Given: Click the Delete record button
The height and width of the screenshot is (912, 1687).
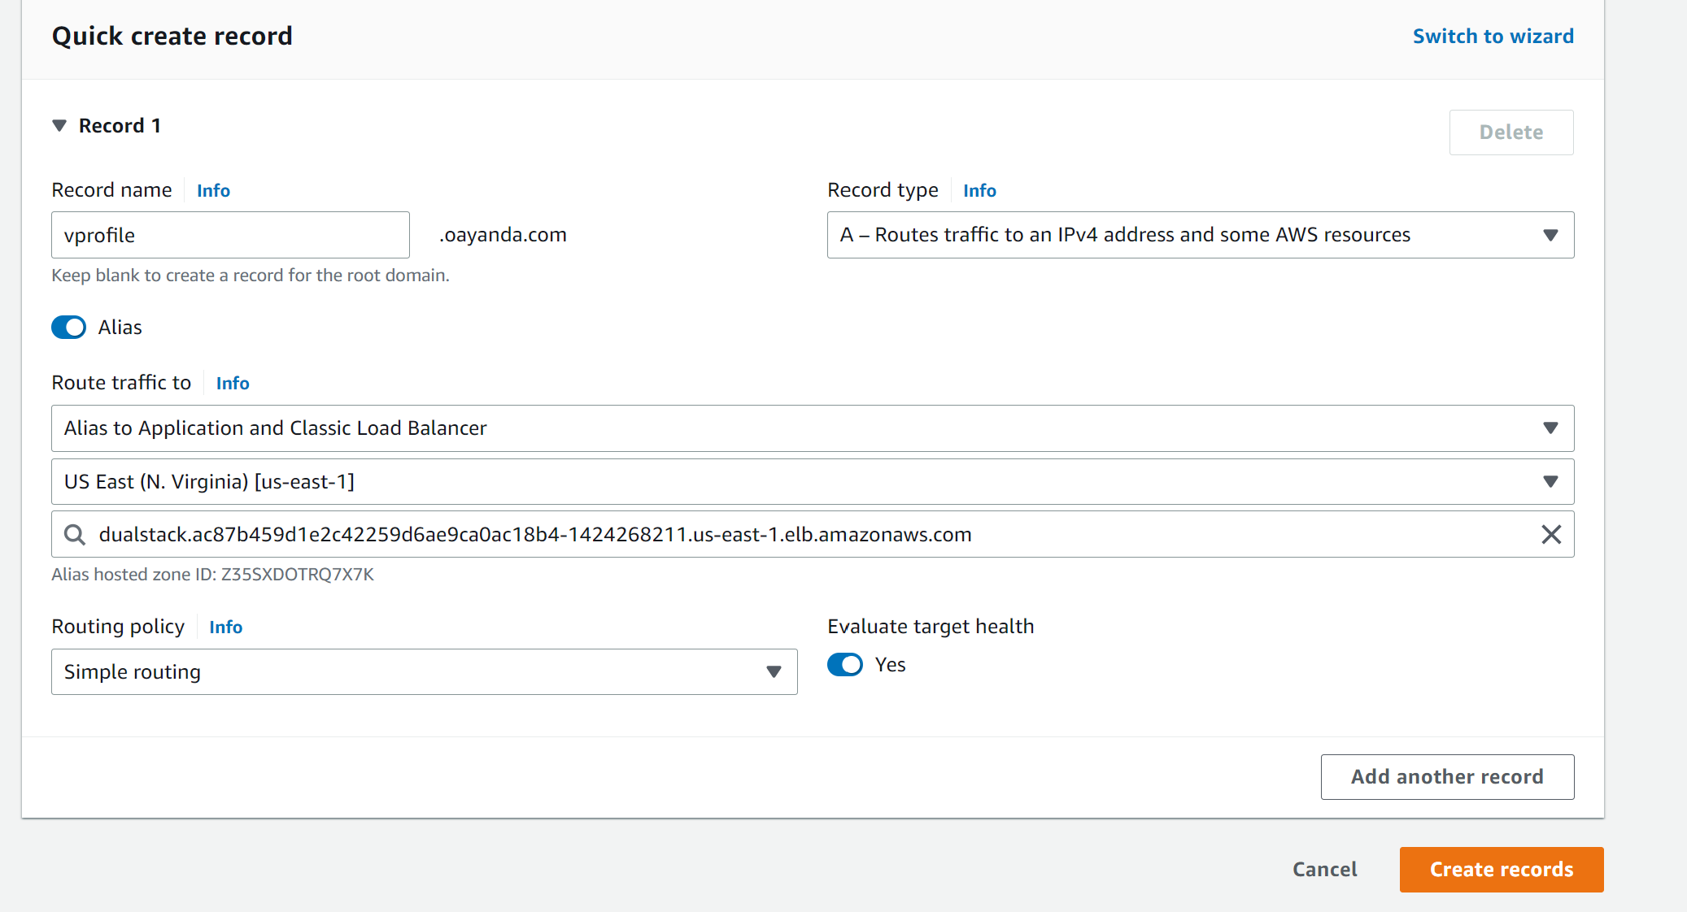Looking at the screenshot, I should click(1510, 132).
